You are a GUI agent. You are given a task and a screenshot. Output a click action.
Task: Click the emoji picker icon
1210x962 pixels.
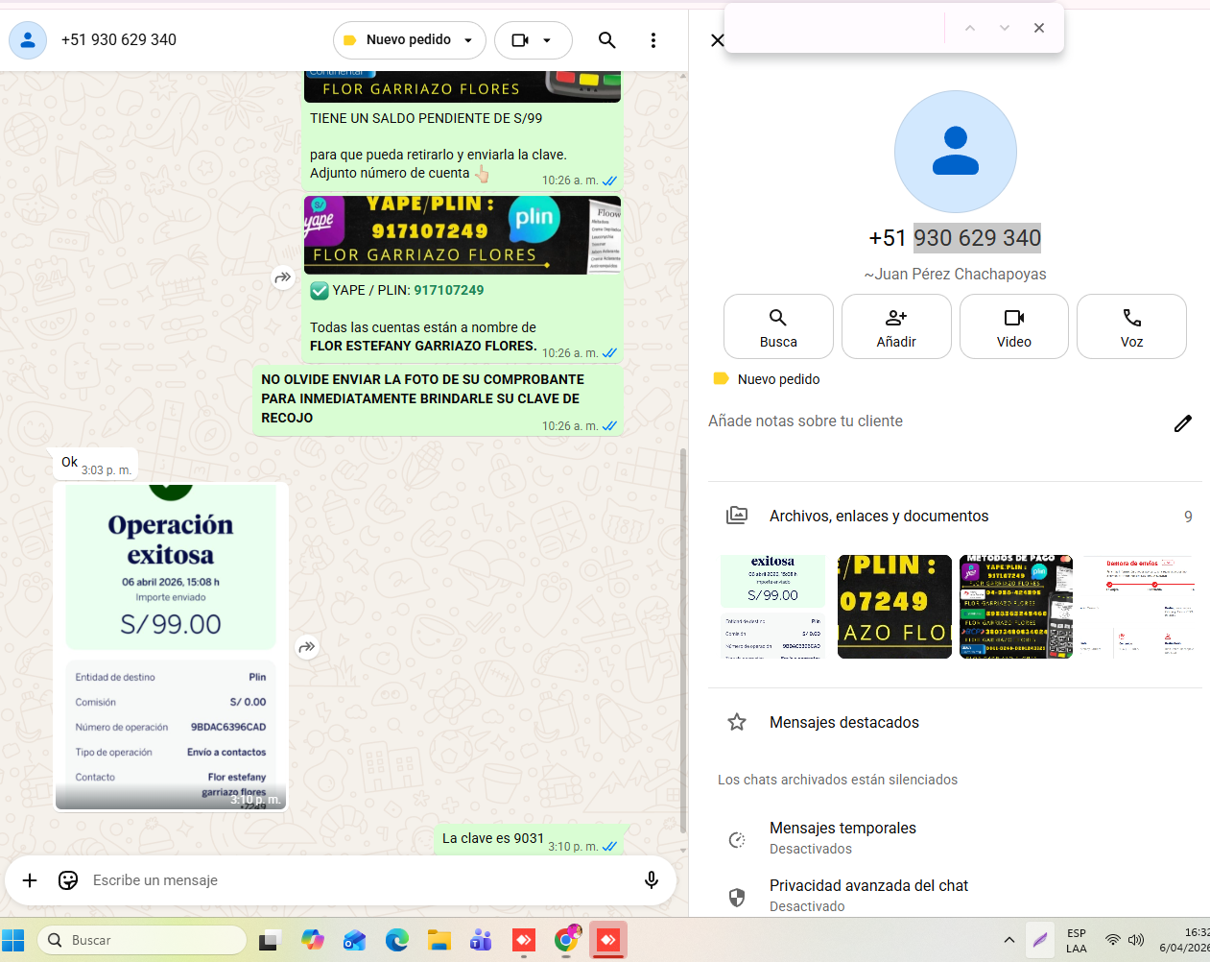(68, 880)
